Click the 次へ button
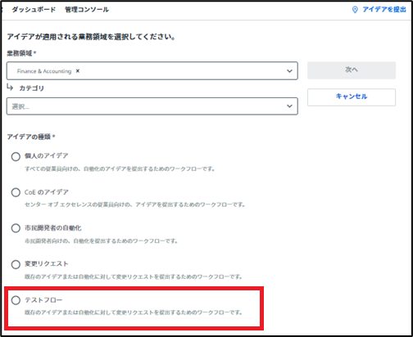This screenshot has height=337, width=413. pos(352,70)
